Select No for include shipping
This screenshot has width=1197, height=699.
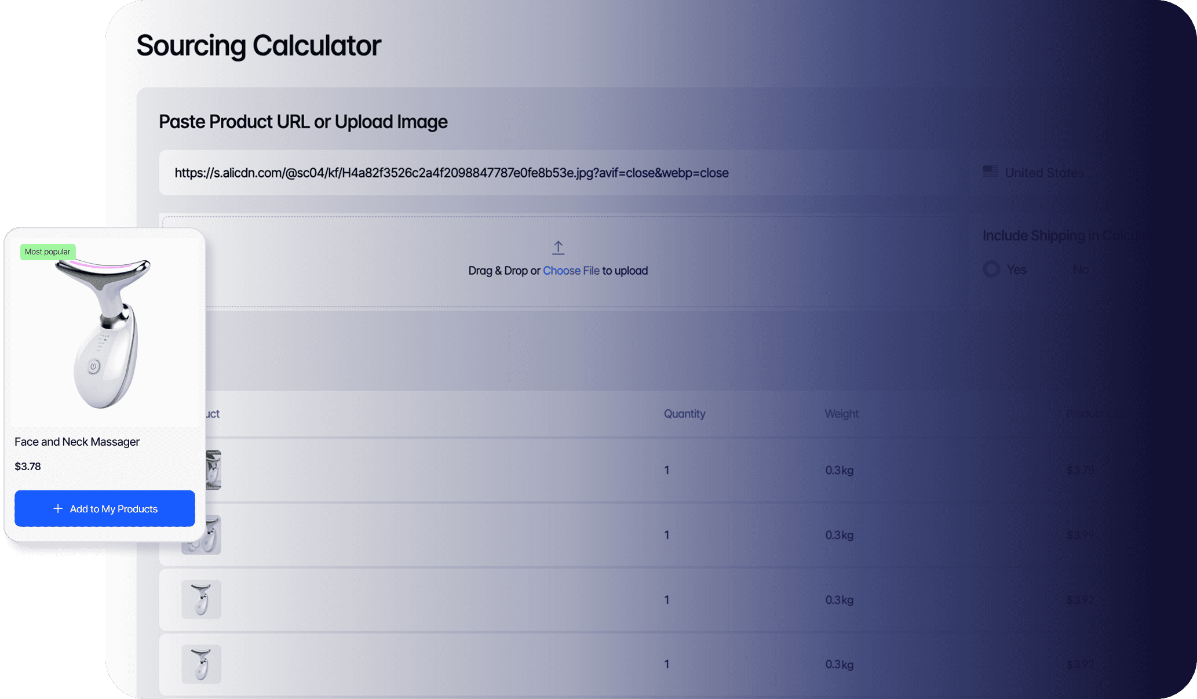pyautogui.click(x=1059, y=270)
